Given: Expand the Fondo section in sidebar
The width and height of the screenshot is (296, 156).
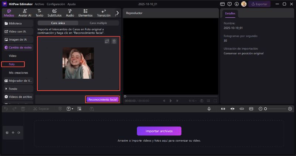Looking at the screenshot, I should point(13,89).
